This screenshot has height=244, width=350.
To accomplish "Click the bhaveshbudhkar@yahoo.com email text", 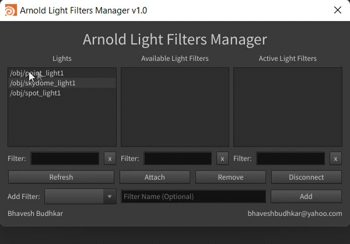I will [x=295, y=214].
